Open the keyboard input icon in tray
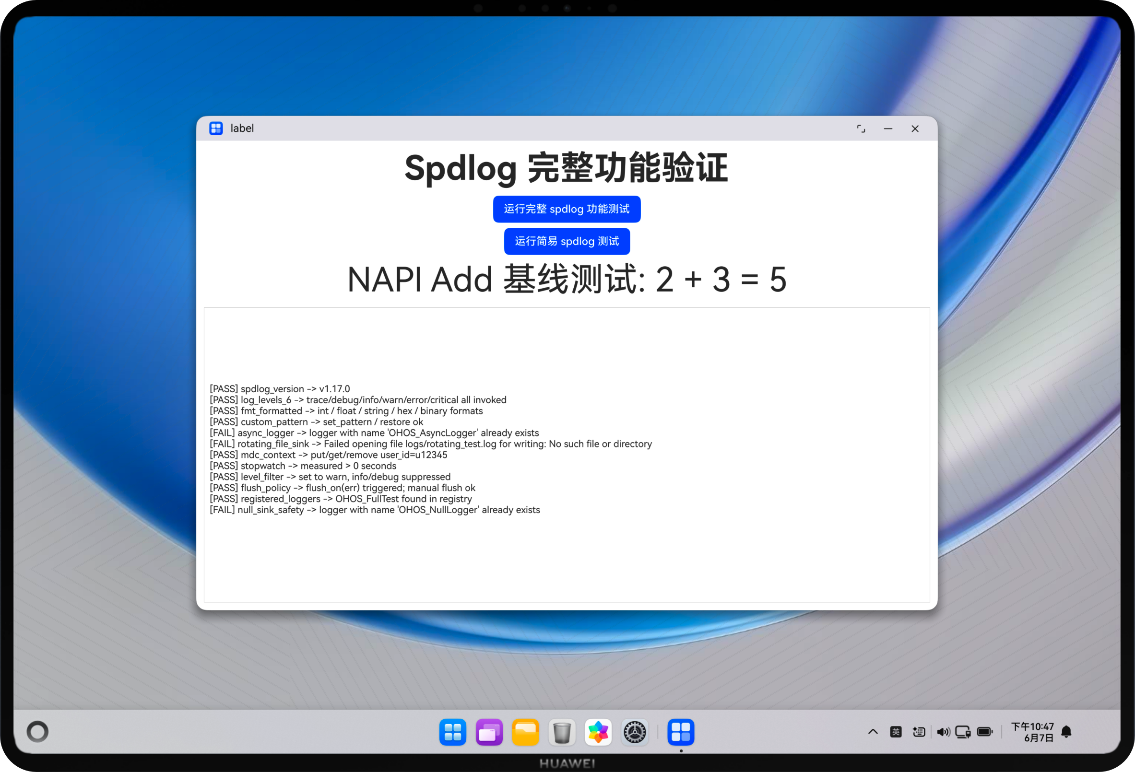1135x772 pixels. (x=919, y=731)
